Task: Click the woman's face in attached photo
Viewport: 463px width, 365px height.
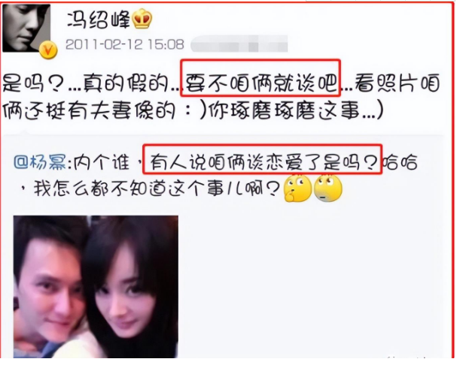Action: coord(122,297)
